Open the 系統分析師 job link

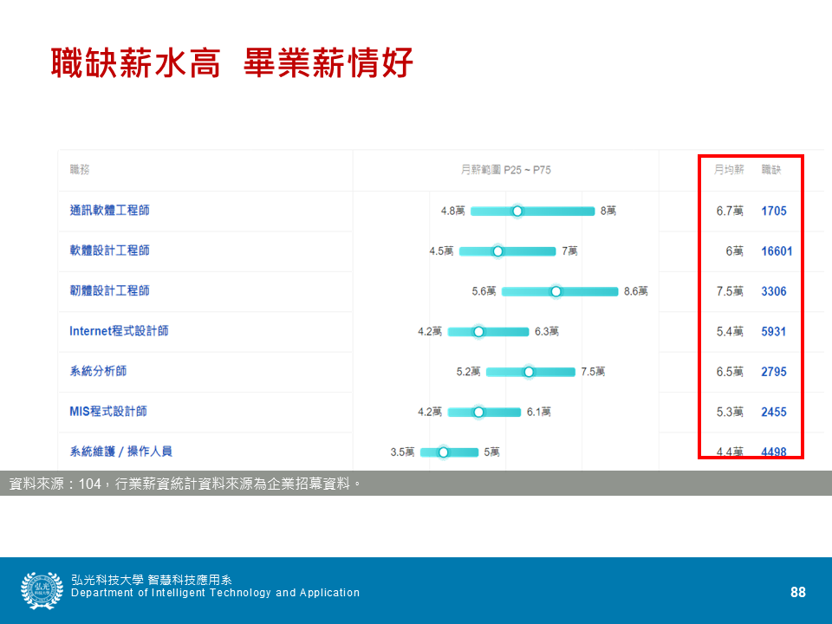coord(98,372)
